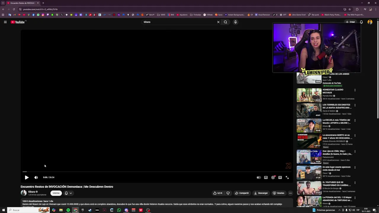
Task: Open #SINEDITAR Claudio Michaux thumbnail
Action: click(x=309, y=95)
